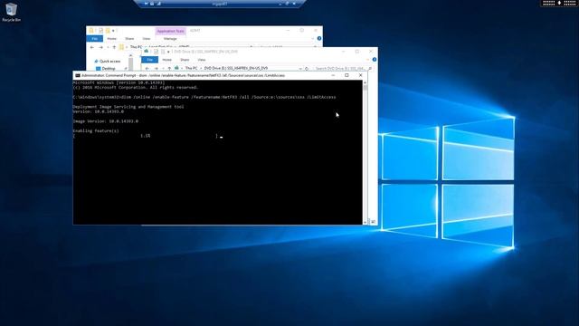Close the remote session connection bar
The height and width of the screenshot is (326, 579).
(294, 4)
